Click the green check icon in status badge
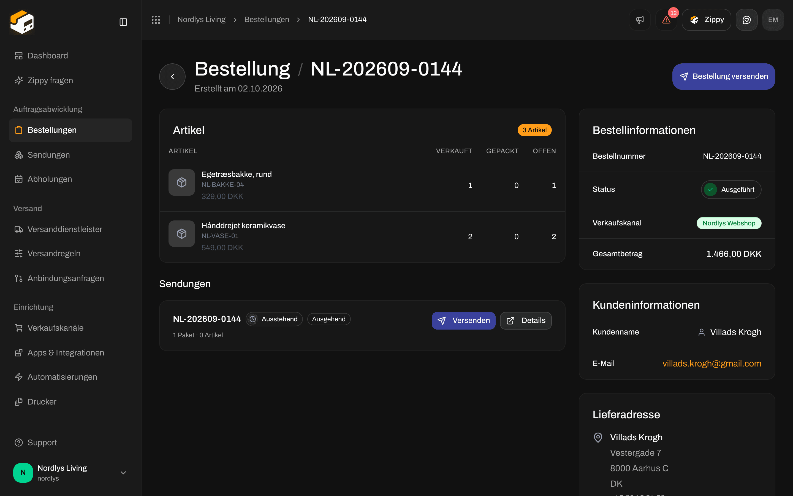This screenshot has height=496, width=793. click(710, 190)
